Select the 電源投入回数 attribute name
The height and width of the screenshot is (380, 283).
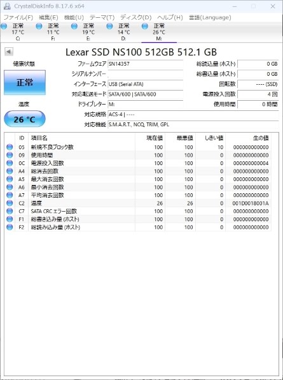pos(47,163)
